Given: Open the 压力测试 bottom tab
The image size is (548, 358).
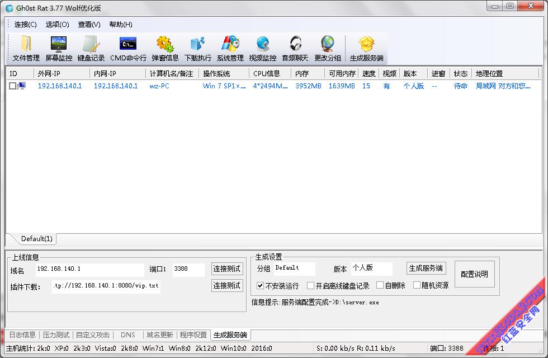Looking at the screenshot, I should pyautogui.click(x=56, y=335).
